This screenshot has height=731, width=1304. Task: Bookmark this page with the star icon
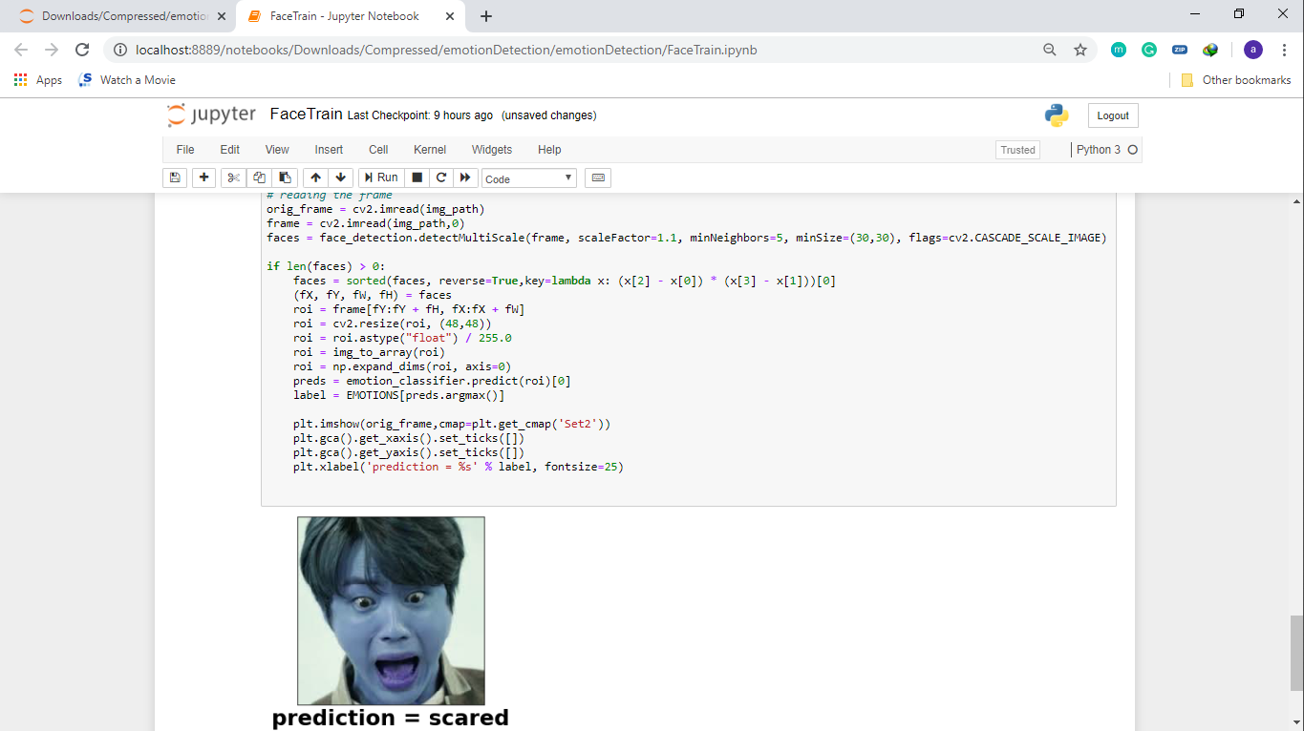click(1080, 50)
